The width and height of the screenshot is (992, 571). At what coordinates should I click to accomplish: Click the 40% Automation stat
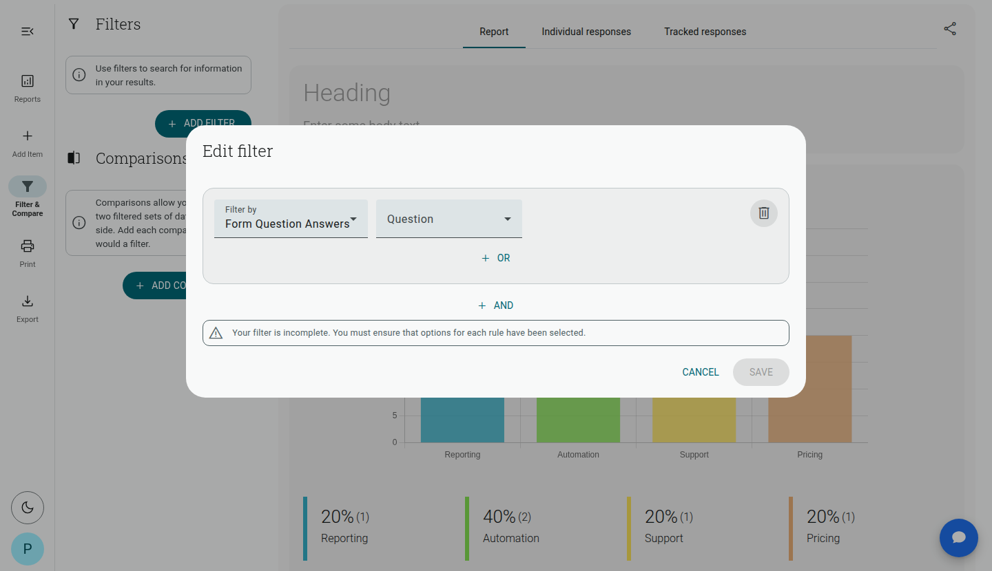pos(511,527)
